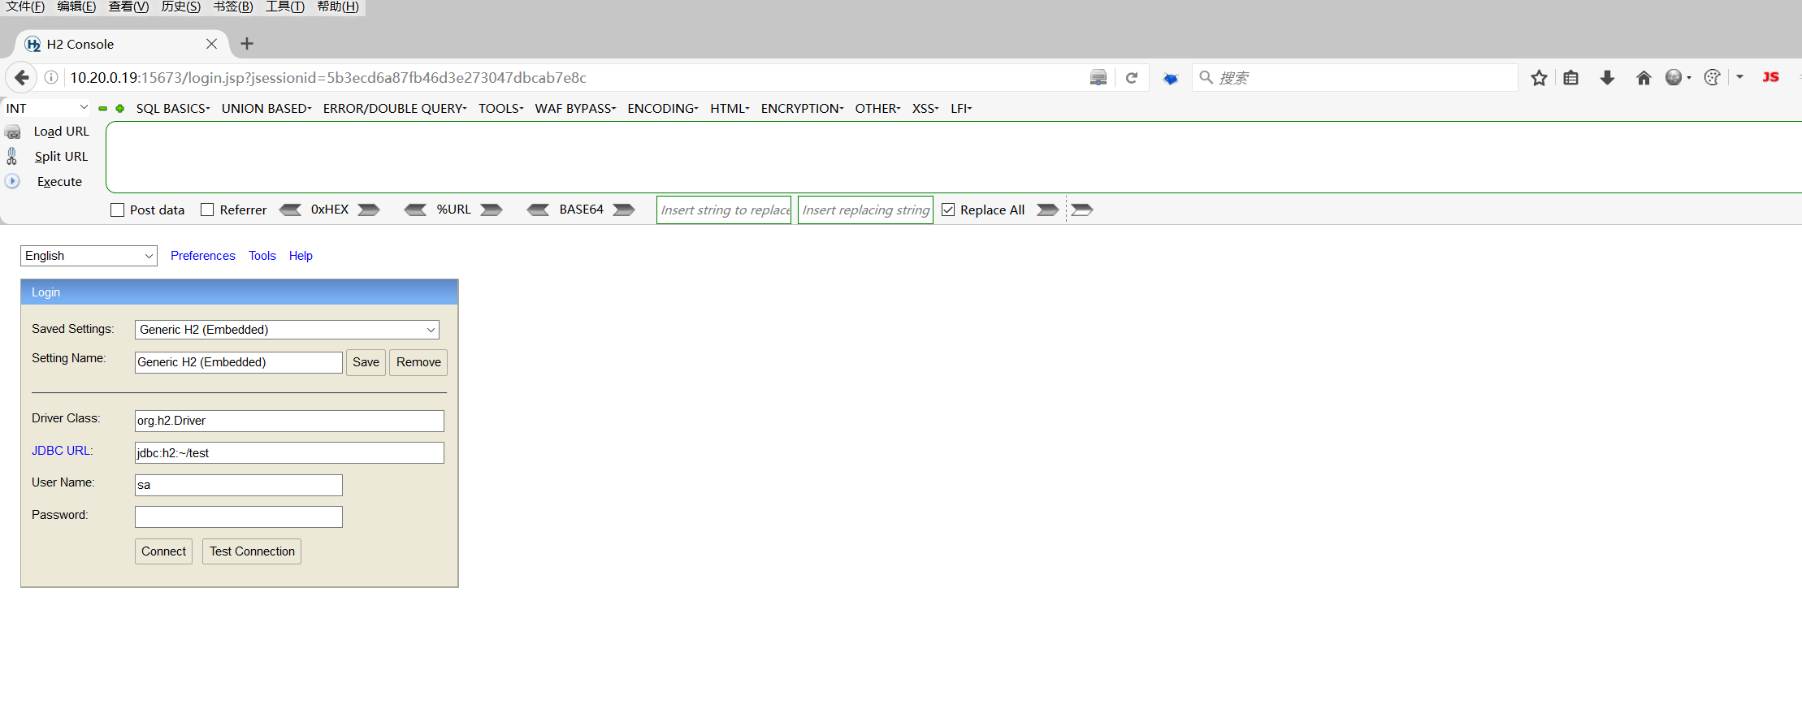Open the bookmarks list icon
The image size is (1802, 722).
(1571, 78)
